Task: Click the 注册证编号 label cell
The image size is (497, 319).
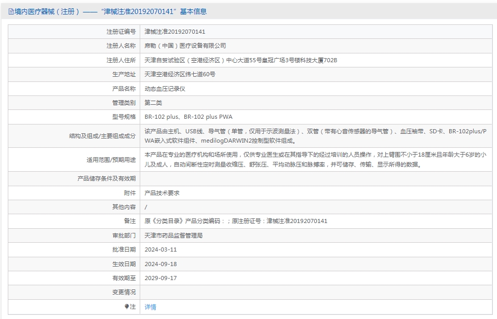Action: tap(121, 32)
